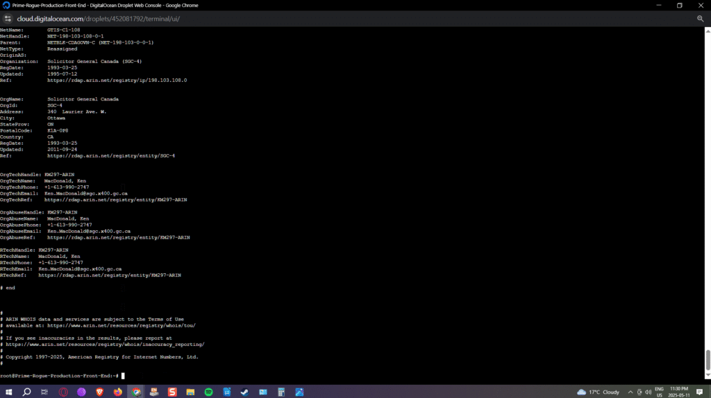Open the ENG US language switcher
Image resolution: width=711 pixels, height=398 pixels.
pos(659,392)
